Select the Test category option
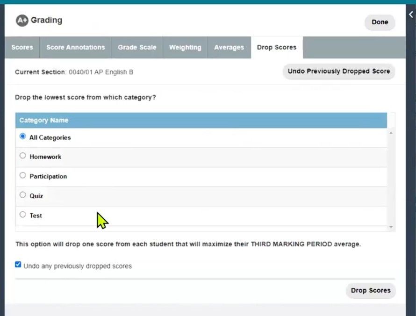This screenshot has width=416, height=316. pos(22,214)
